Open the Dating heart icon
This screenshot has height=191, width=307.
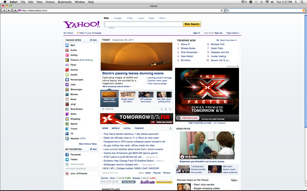click(x=67, y=55)
